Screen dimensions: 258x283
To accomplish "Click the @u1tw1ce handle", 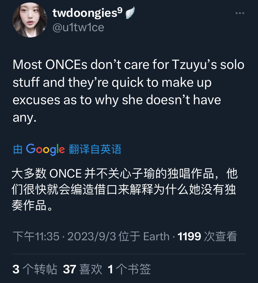I will [x=78, y=27].
